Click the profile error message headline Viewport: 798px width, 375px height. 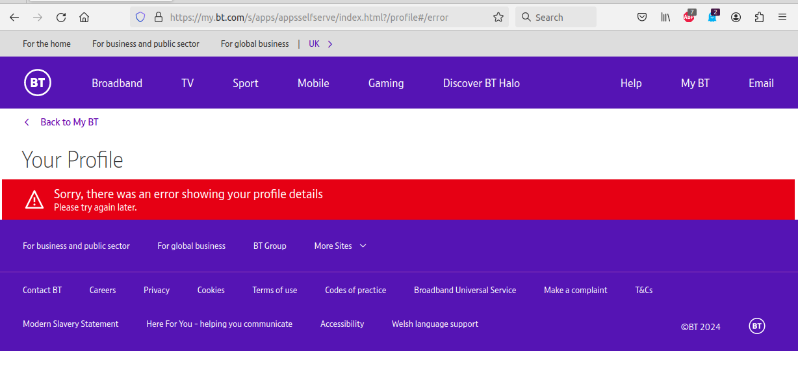pos(188,194)
